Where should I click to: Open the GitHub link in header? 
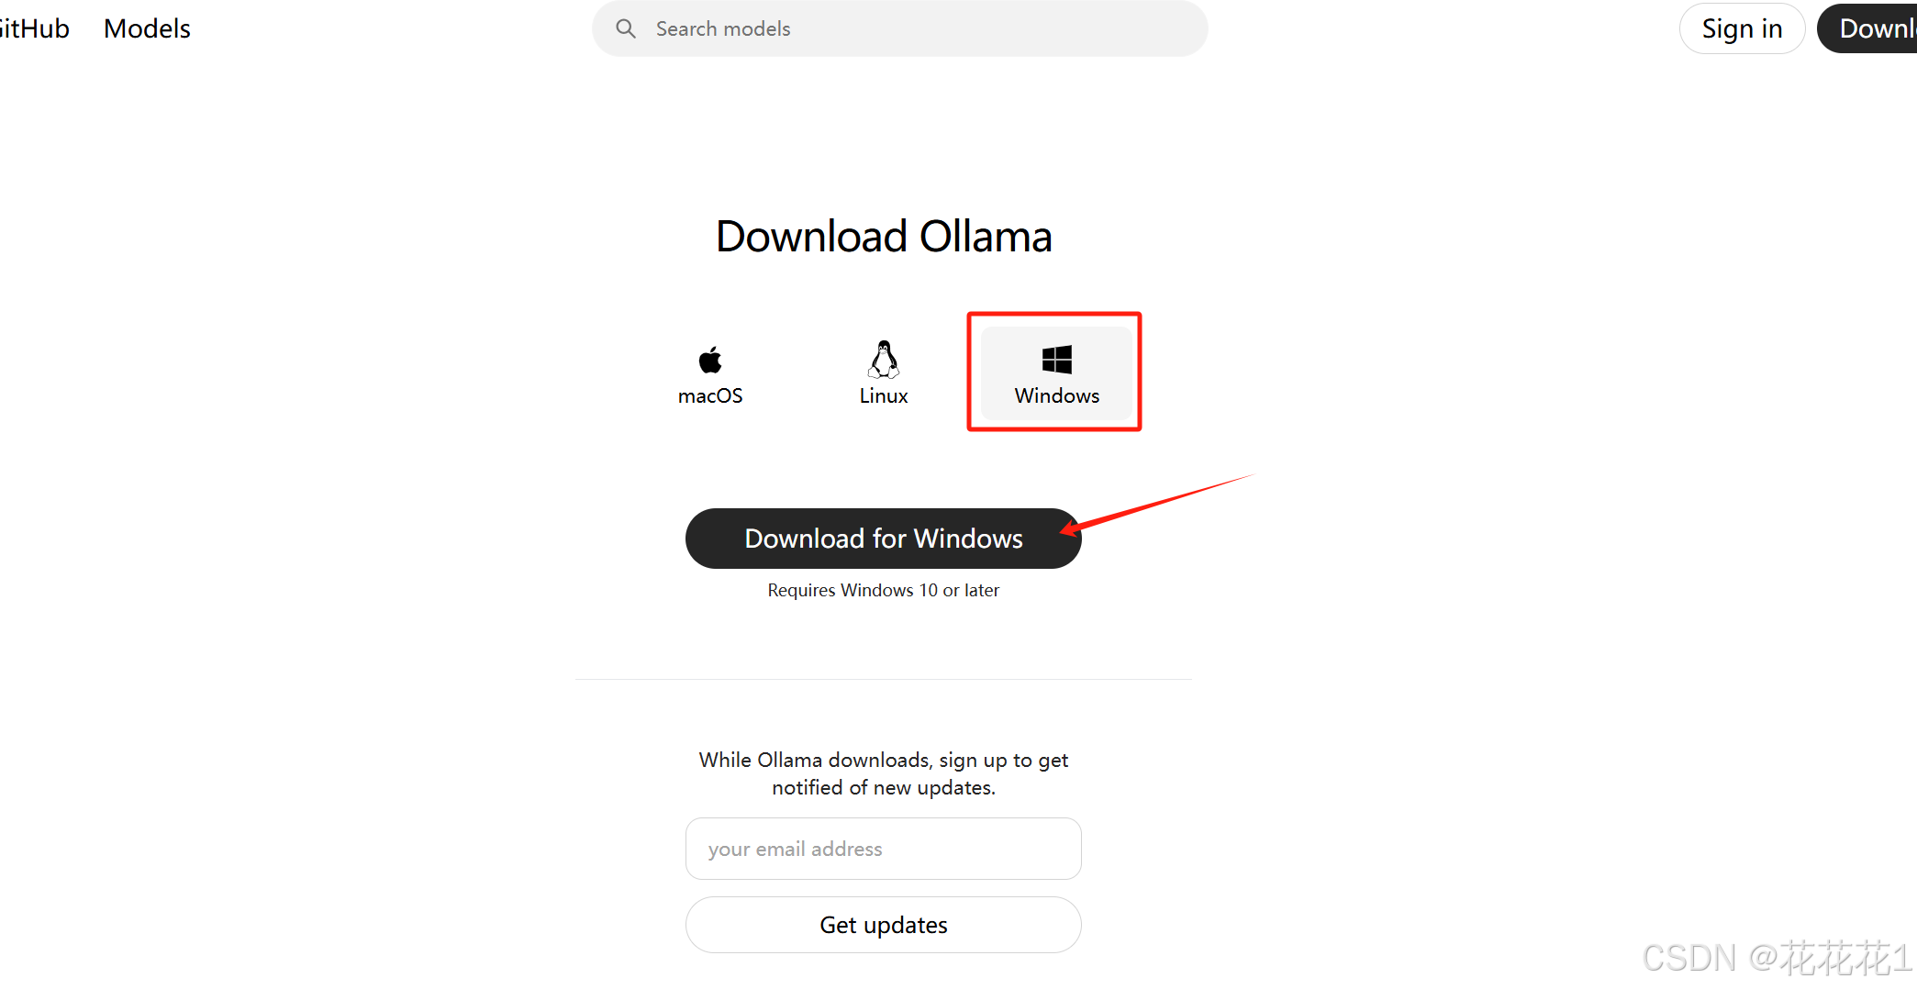(35, 28)
